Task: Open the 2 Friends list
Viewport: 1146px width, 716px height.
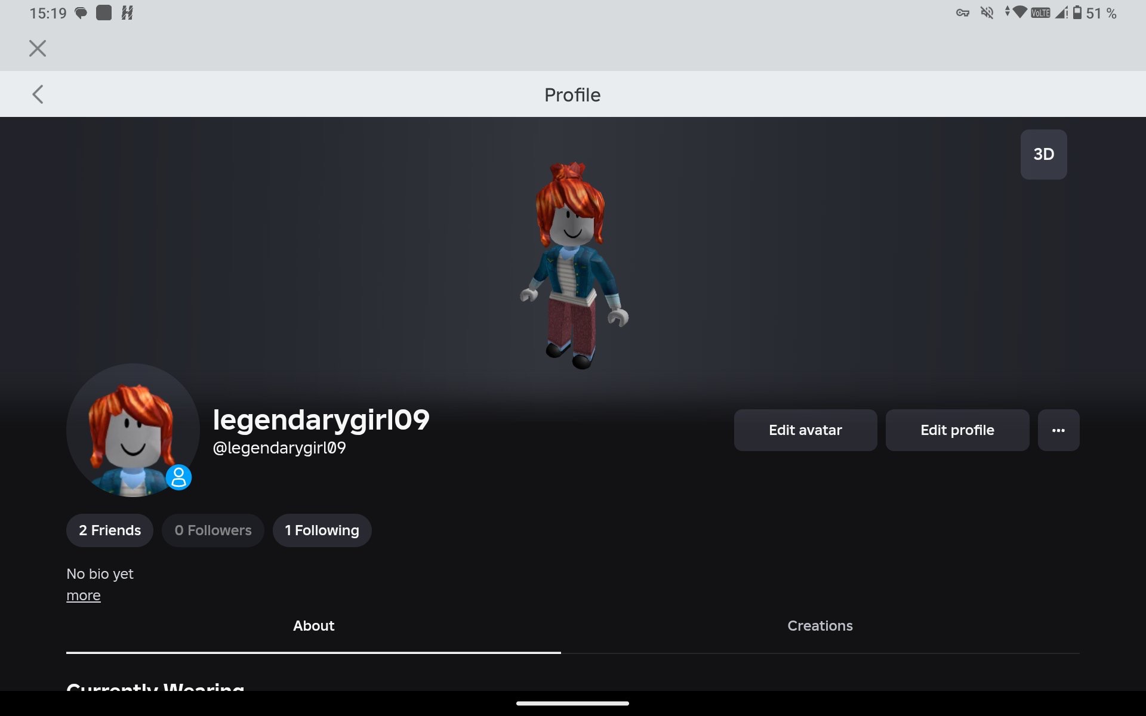Action: [110, 530]
